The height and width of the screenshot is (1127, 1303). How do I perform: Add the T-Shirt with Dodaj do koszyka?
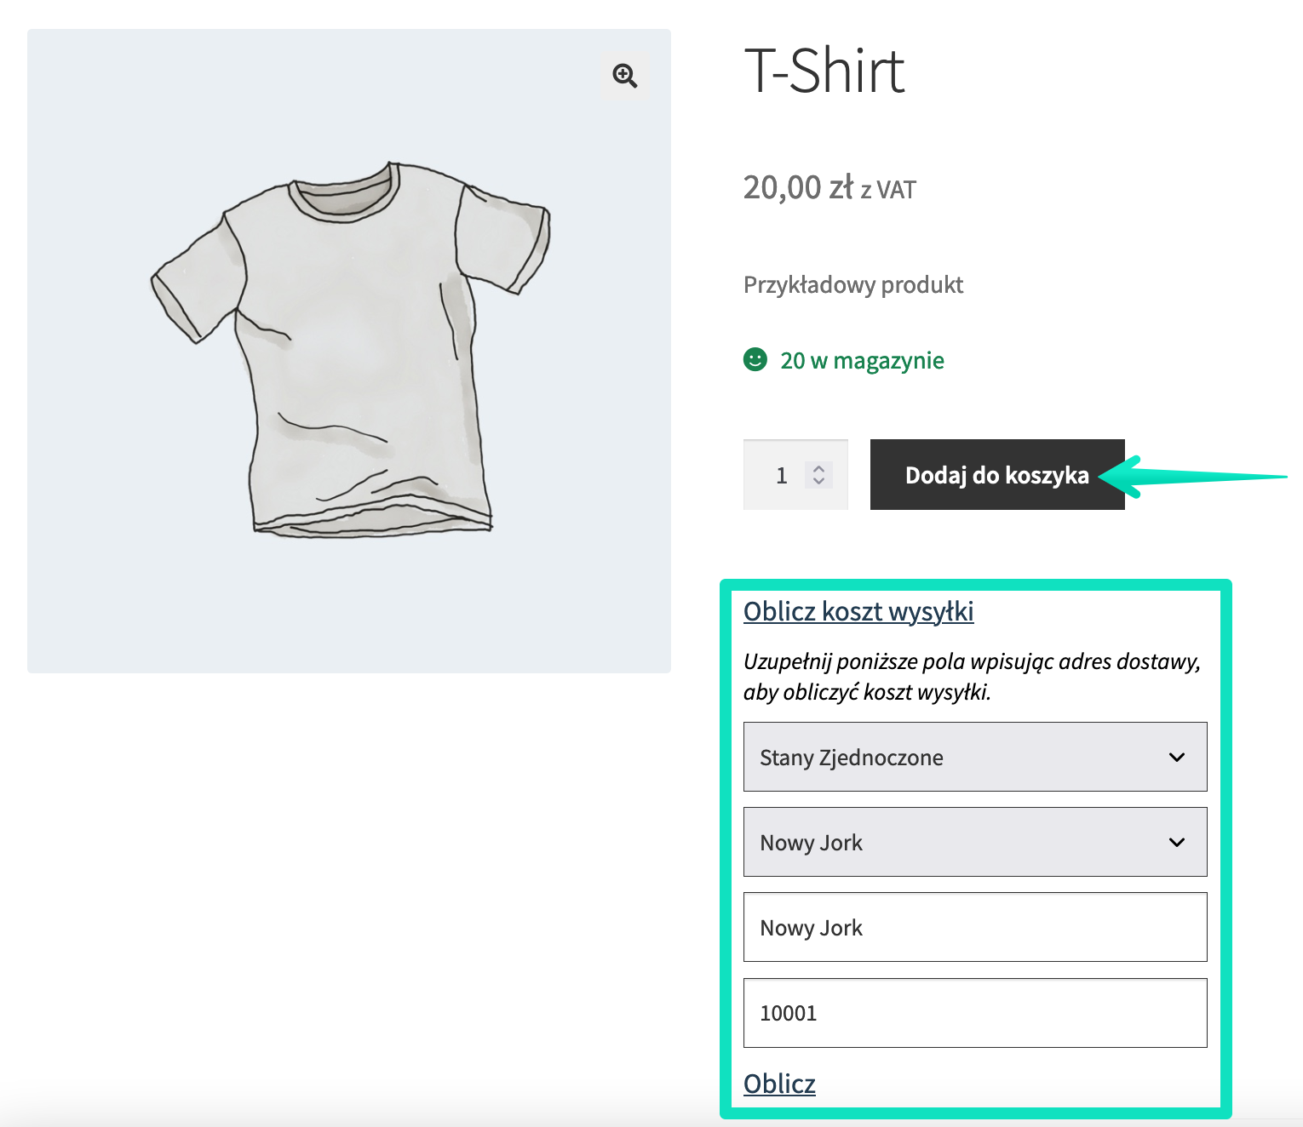[x=997, y=475]
